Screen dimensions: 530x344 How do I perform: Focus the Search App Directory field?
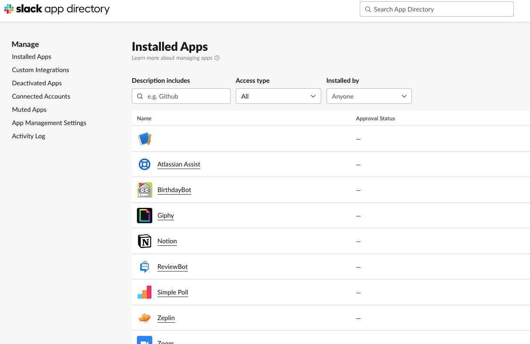[x=437, y=9]
